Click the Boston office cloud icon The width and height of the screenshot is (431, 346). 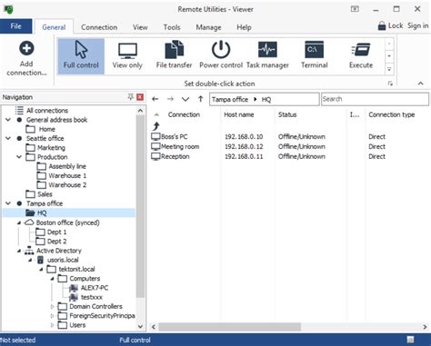(x=29, y=222)
